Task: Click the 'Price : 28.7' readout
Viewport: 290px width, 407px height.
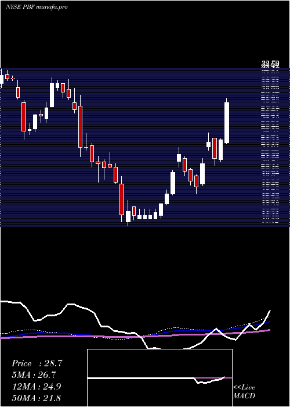Action: coord(37,363)
